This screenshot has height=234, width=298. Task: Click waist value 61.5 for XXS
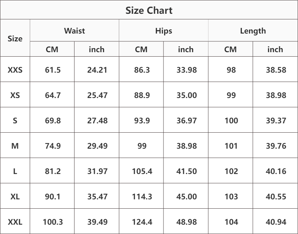tap(53, 70)
